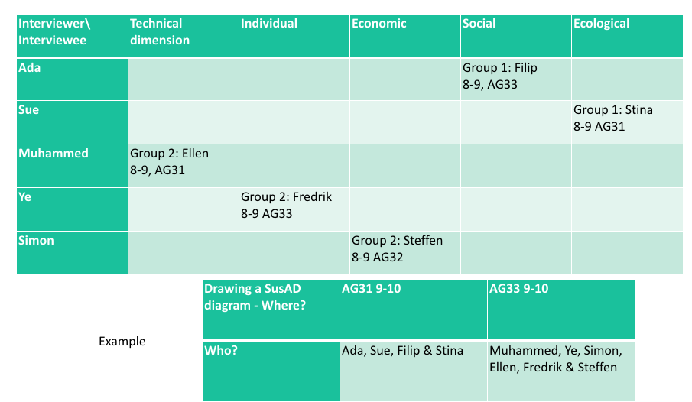Screen dimensions: 692x402
Task: Click the Interviewer\Interviewee header cell
Action: click(73, 35)
